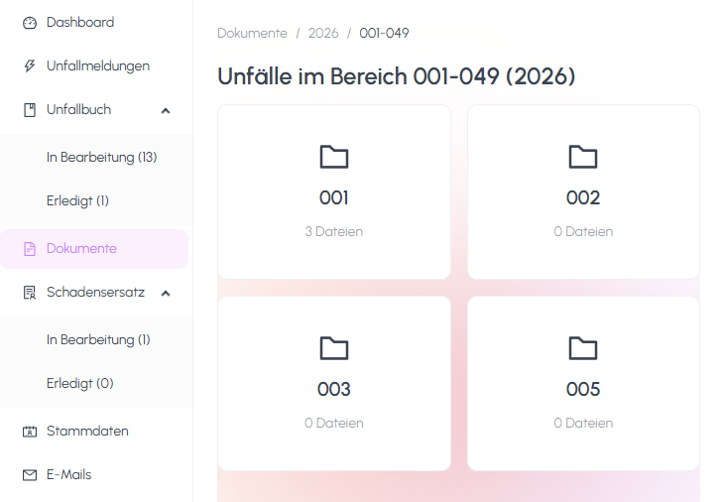This screenshot has width=723, height=502.
Task: Select Erledigt (0) under Schadensersatz
Action: 79,383
